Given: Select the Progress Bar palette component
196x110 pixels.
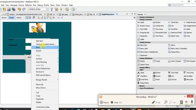Looking at the screenshot, I should [143, 33].
